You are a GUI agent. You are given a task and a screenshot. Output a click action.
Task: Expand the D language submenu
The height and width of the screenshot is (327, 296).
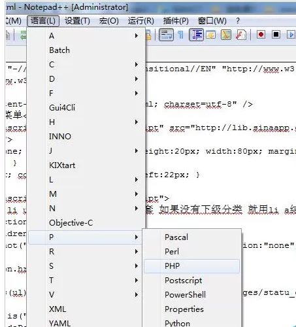click(87, 78)
